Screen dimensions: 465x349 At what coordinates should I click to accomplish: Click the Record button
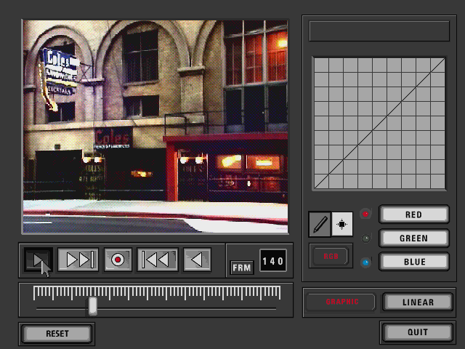(118, 260)
